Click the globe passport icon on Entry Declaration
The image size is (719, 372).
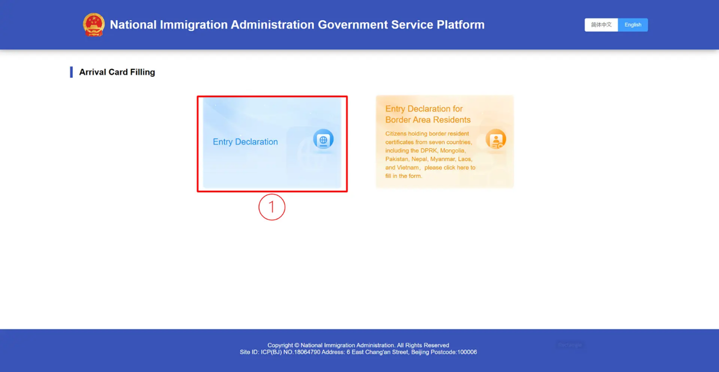[x=323, y=139]
